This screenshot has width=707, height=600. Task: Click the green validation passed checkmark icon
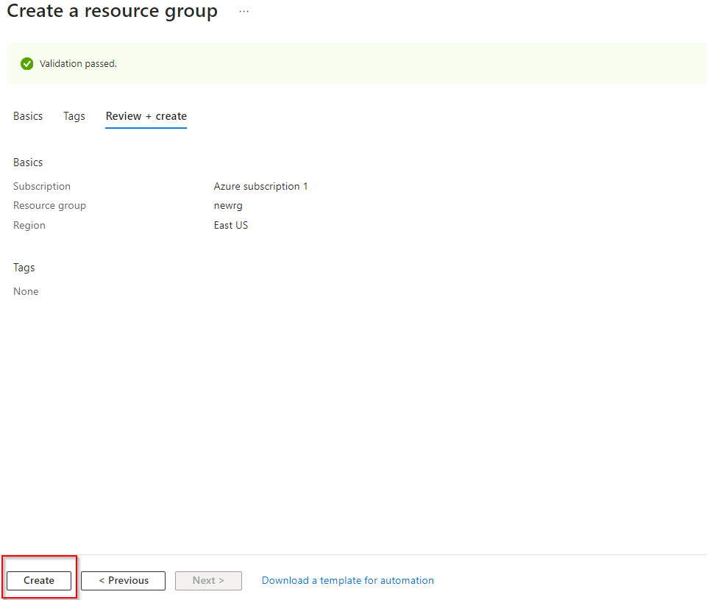(27, 64)
